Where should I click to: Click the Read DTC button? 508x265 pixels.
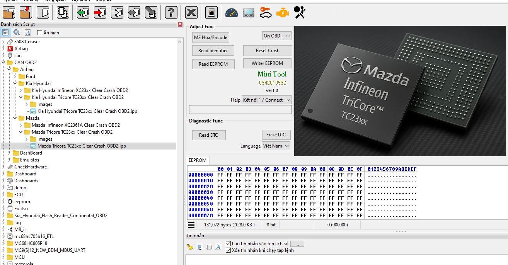click(209, 135)
